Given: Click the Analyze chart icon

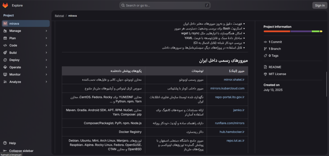Looking at the screenshot, I should pyautogui.click(x=5, y=82).
